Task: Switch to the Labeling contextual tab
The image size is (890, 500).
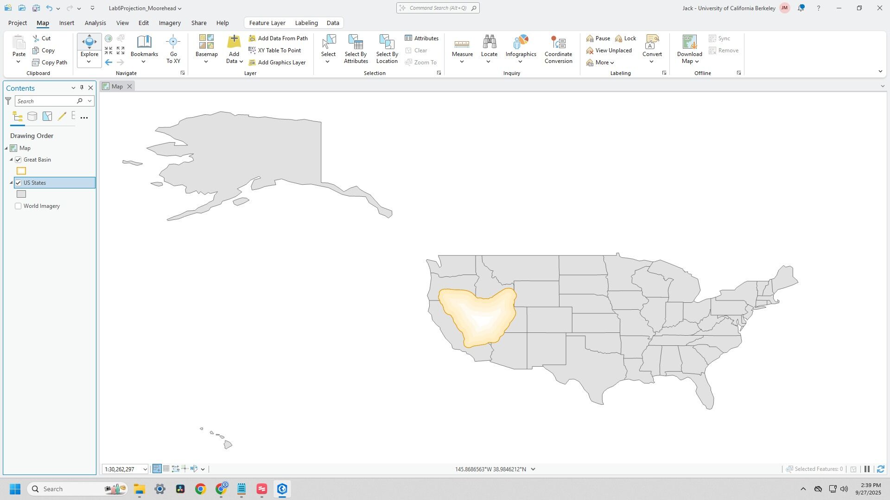Action: pyautogui.click(x=306, y=23)
